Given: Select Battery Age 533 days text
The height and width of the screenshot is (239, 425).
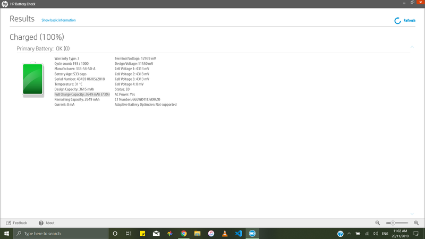Looking at the screenshot, I should [x=71, y=74].
